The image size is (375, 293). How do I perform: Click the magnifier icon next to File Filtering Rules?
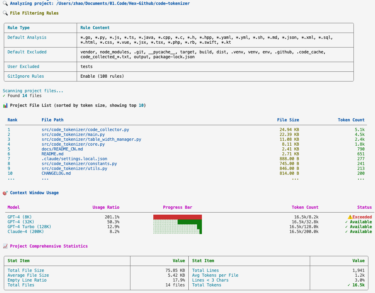[x=5, y=13]
